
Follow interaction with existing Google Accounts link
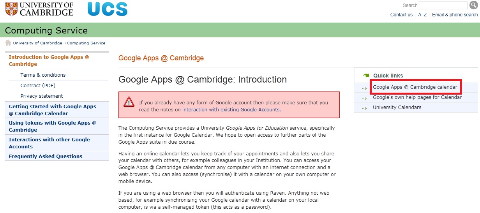point(231,110)
